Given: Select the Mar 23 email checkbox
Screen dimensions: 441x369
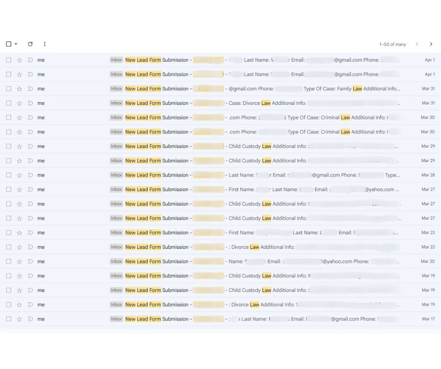Looking at the screenshot, I should [x=9, y=233].
